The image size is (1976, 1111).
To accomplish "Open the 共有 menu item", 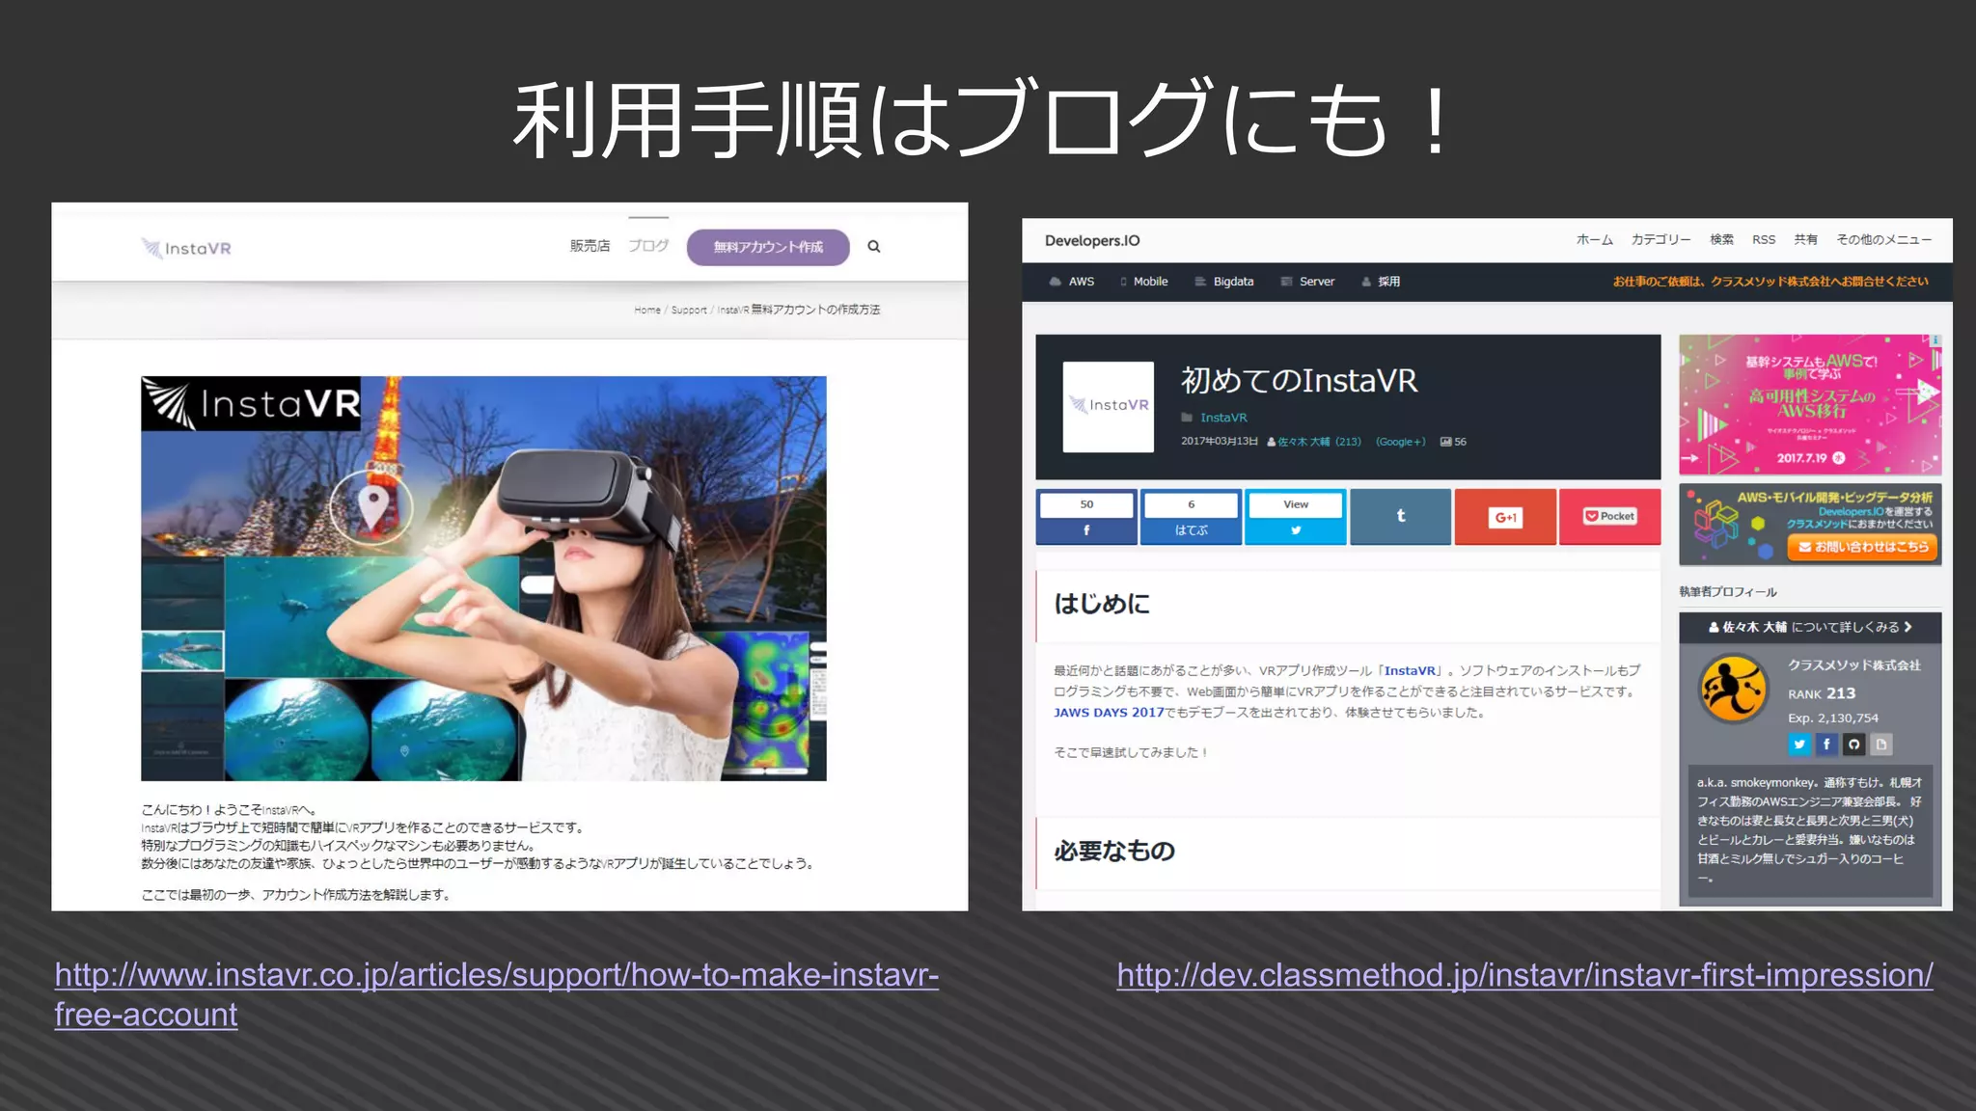I will (x=1805, y=240).
